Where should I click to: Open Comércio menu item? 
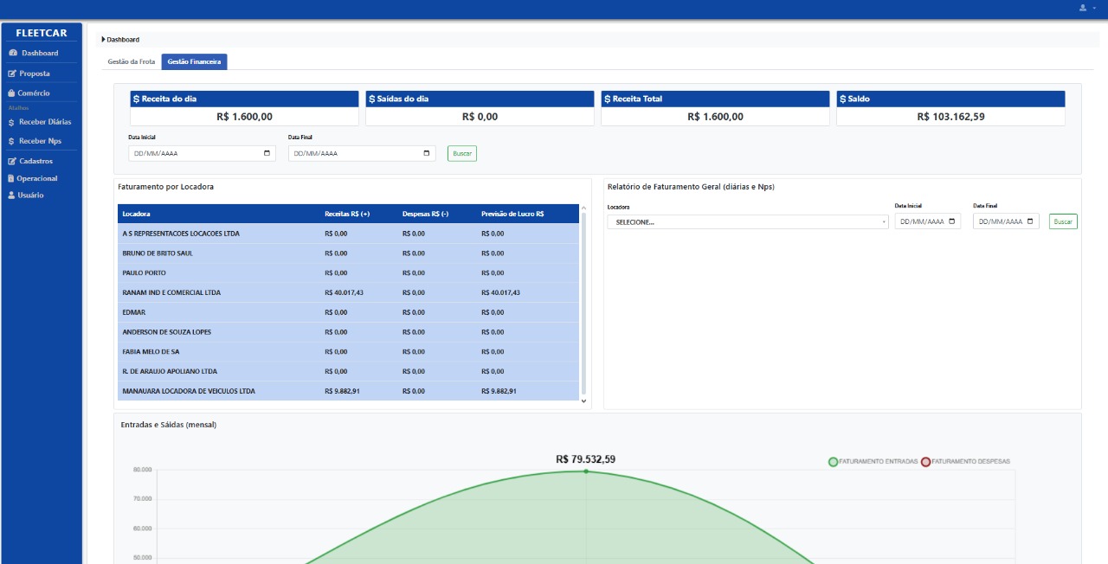click(x=34, y=93)
